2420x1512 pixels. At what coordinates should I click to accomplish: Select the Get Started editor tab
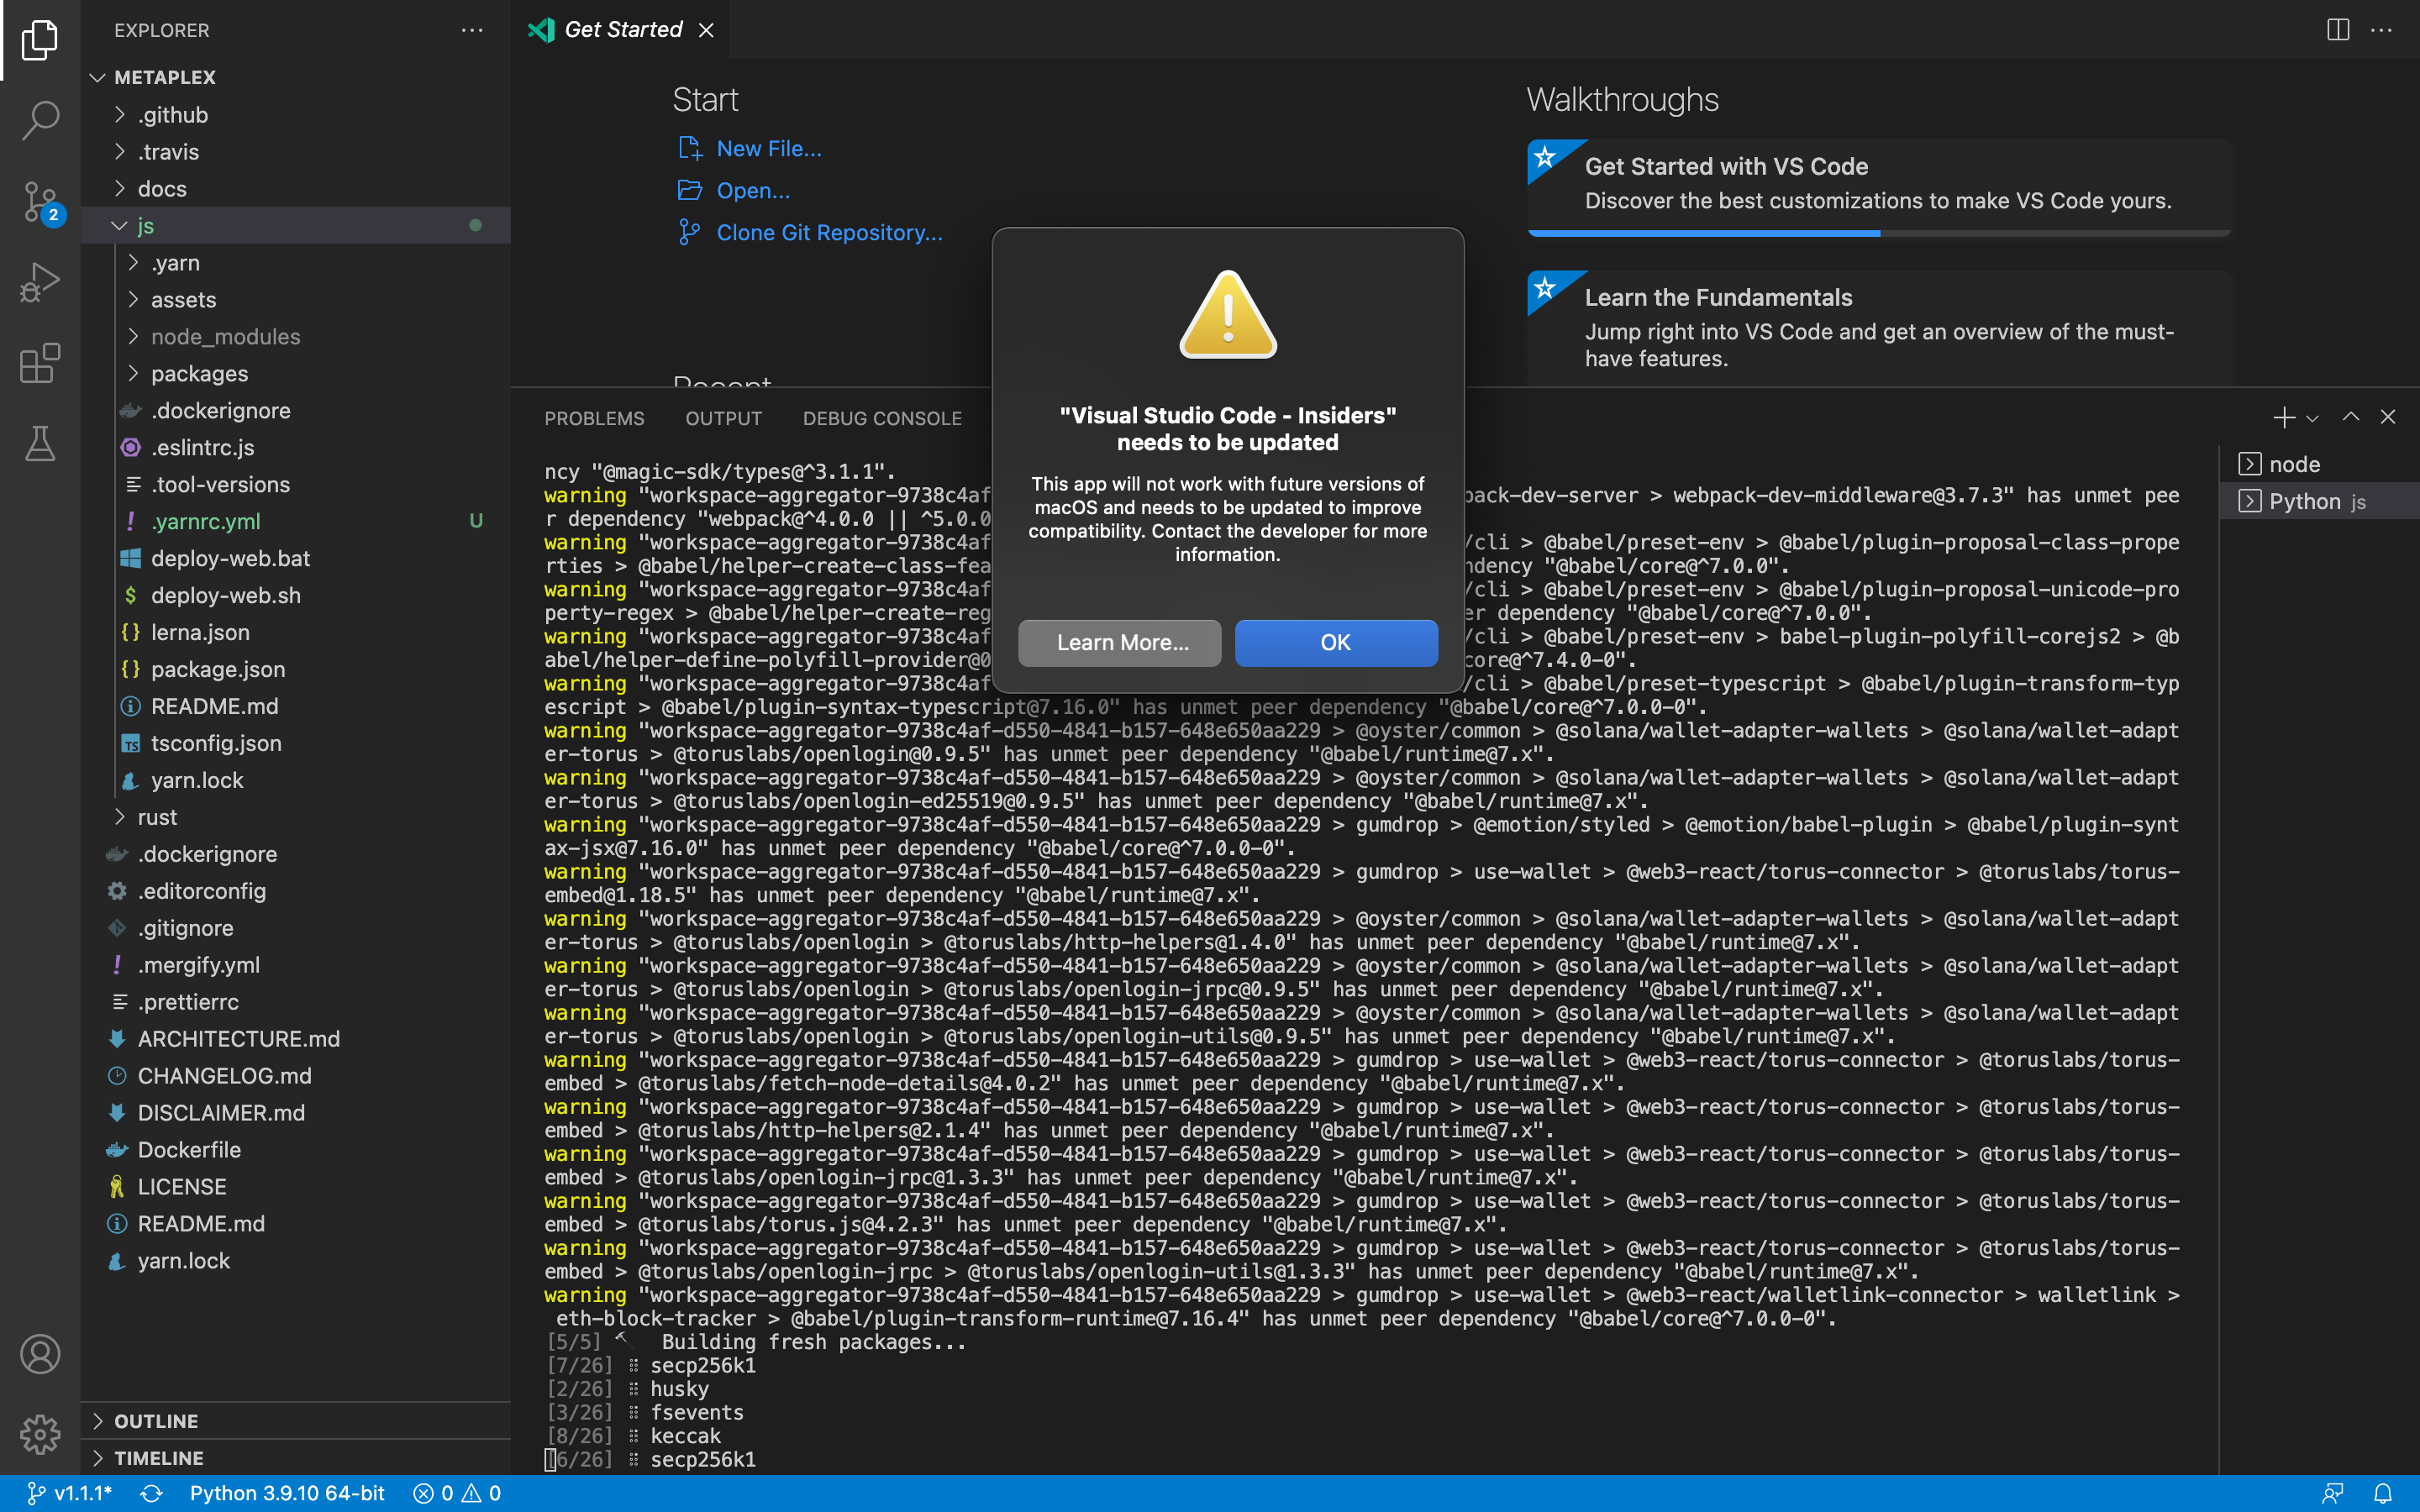click(620, 30)
